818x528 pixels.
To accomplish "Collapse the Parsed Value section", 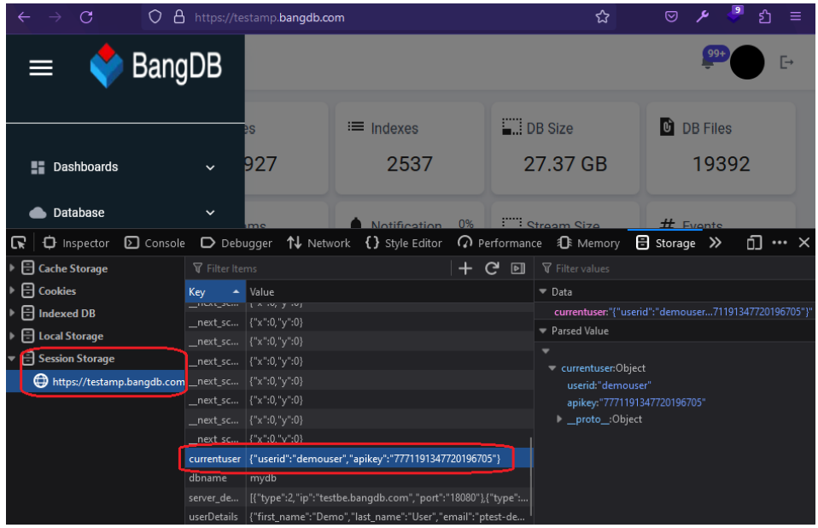I will (543, 331).
